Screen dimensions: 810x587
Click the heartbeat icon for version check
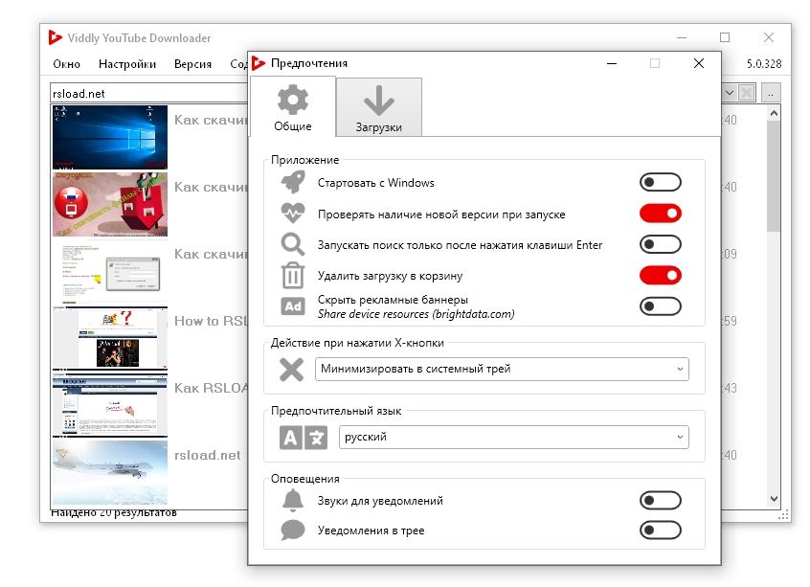293,213
